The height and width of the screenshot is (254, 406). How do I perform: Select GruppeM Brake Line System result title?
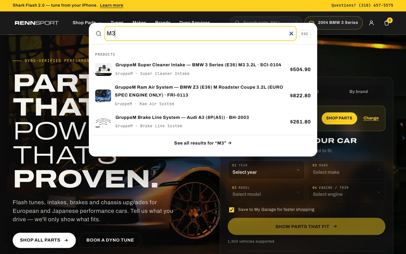(182, 117)
